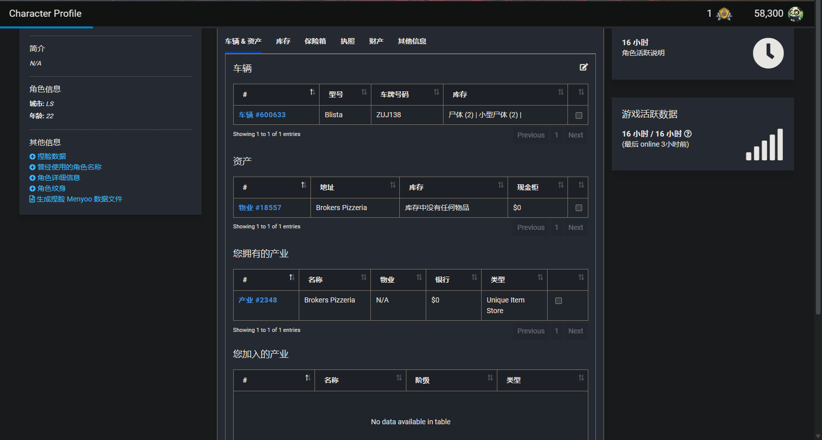Click the edit icon next to 车辆 heading
The width and height of the screenshot is (822, 440).
[x=584, y=67]
